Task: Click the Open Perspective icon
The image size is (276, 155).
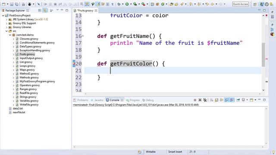Action: [255, 4]
